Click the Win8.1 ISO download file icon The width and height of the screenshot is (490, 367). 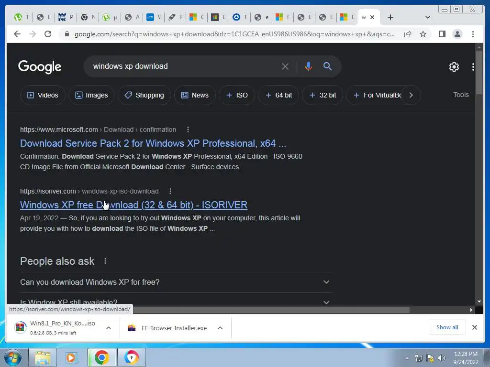click(x=20, y=327)
